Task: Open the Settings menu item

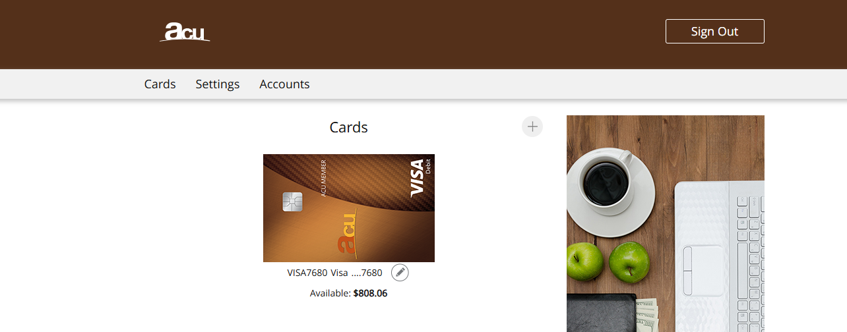Action: click(218, 84)
